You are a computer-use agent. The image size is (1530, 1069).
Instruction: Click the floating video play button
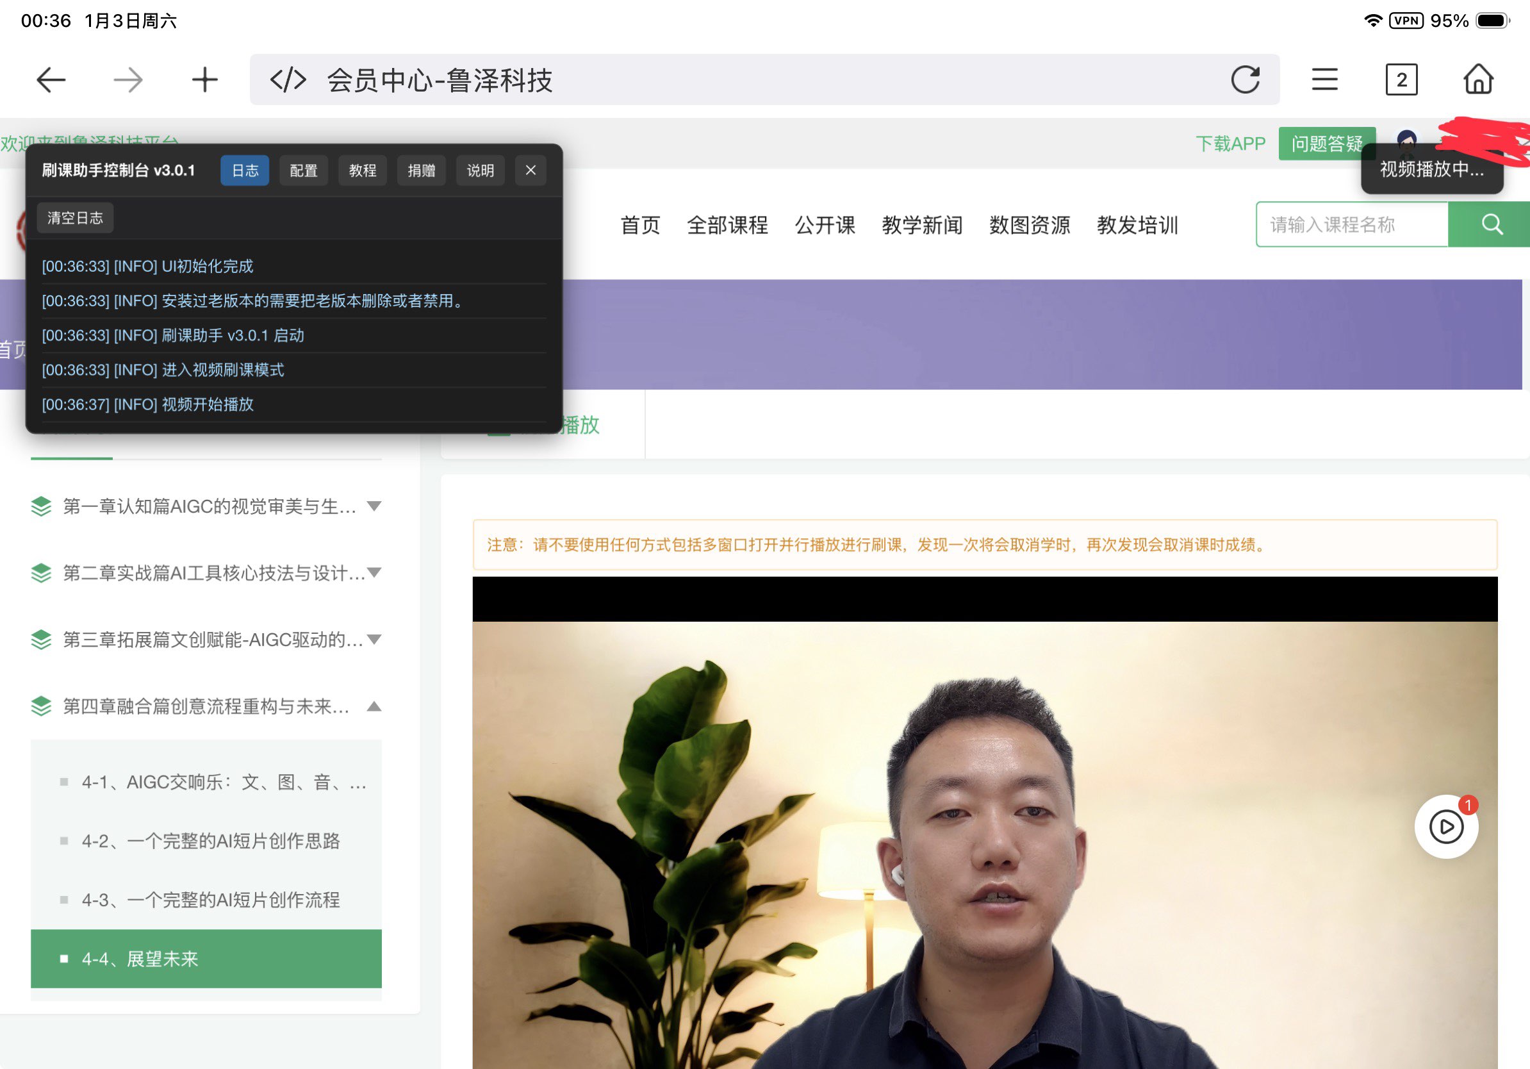point(1447,826)
